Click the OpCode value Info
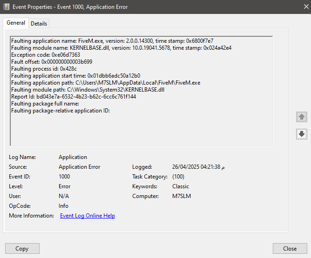 click(63, 206)
